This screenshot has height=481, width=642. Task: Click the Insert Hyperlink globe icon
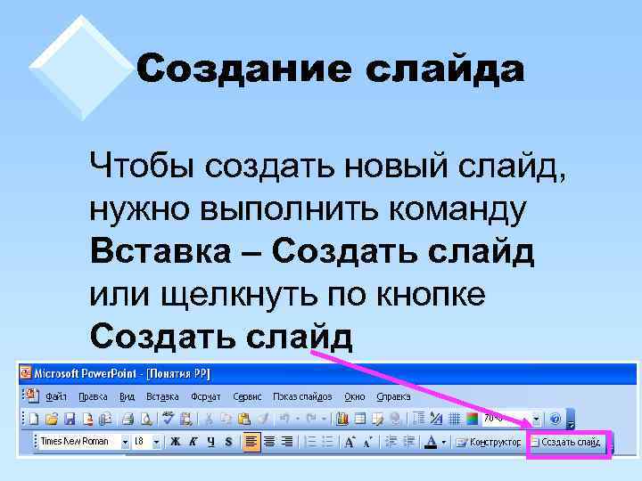tap(395, 419)
